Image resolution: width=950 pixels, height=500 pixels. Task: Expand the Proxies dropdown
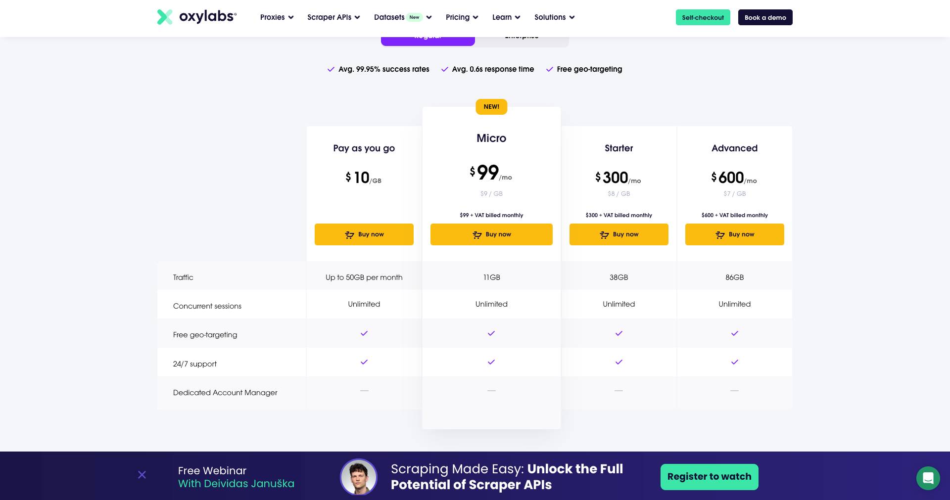pyautogui.click(x=276, y=17)
